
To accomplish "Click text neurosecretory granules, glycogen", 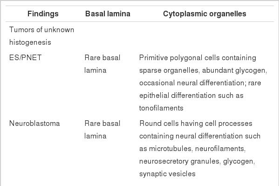I will click(x=197, y=161).
